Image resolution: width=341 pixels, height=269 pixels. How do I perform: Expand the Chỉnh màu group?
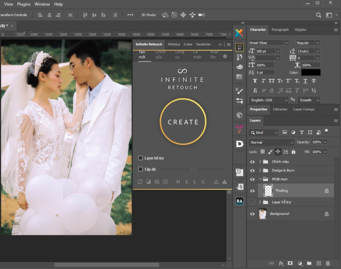pyautogui.click(x=260, y=161)
